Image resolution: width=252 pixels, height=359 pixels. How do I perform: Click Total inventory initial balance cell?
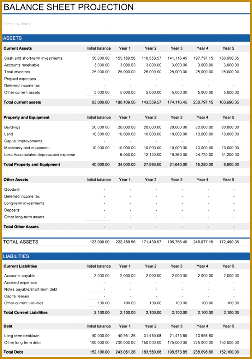[99, 72]
